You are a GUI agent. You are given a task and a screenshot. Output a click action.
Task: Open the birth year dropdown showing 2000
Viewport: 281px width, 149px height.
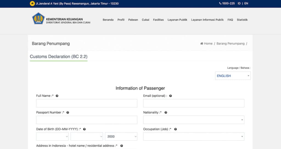121,137
